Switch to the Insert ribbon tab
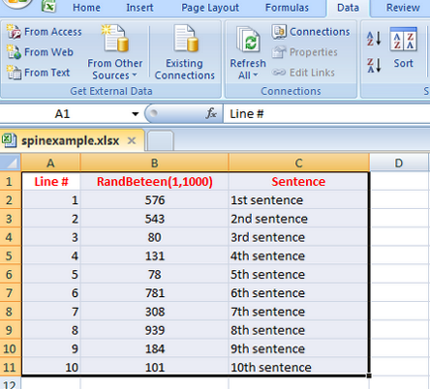This screenshot has width=430, height=389. point(139,8)
